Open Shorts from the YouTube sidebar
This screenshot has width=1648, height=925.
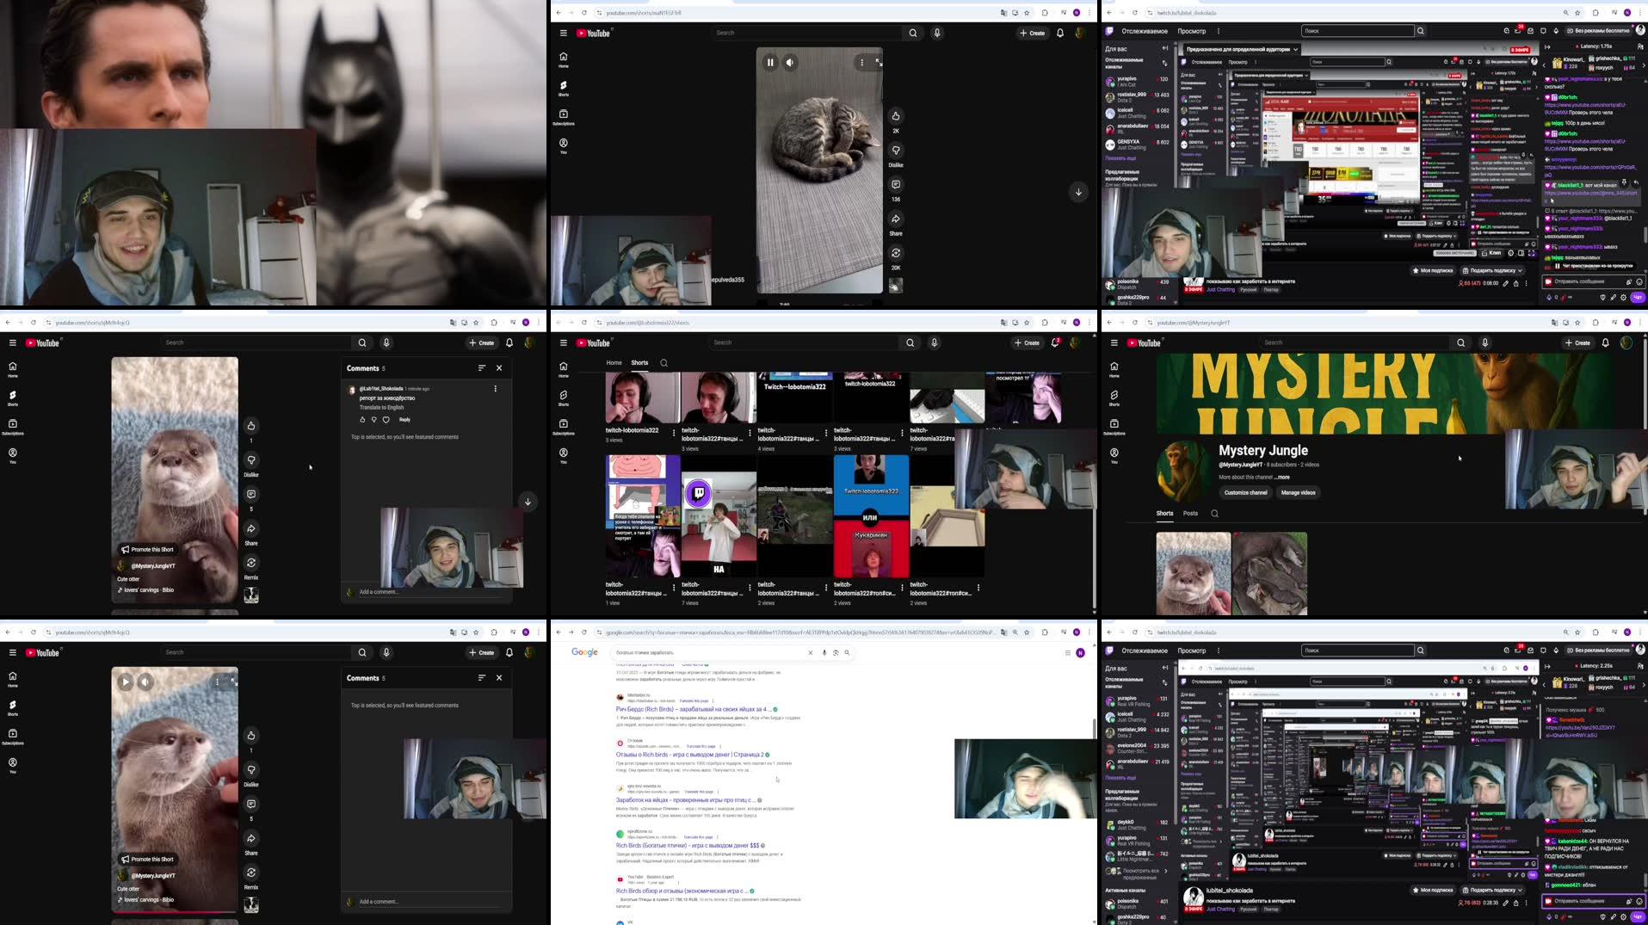coord(13,396)
